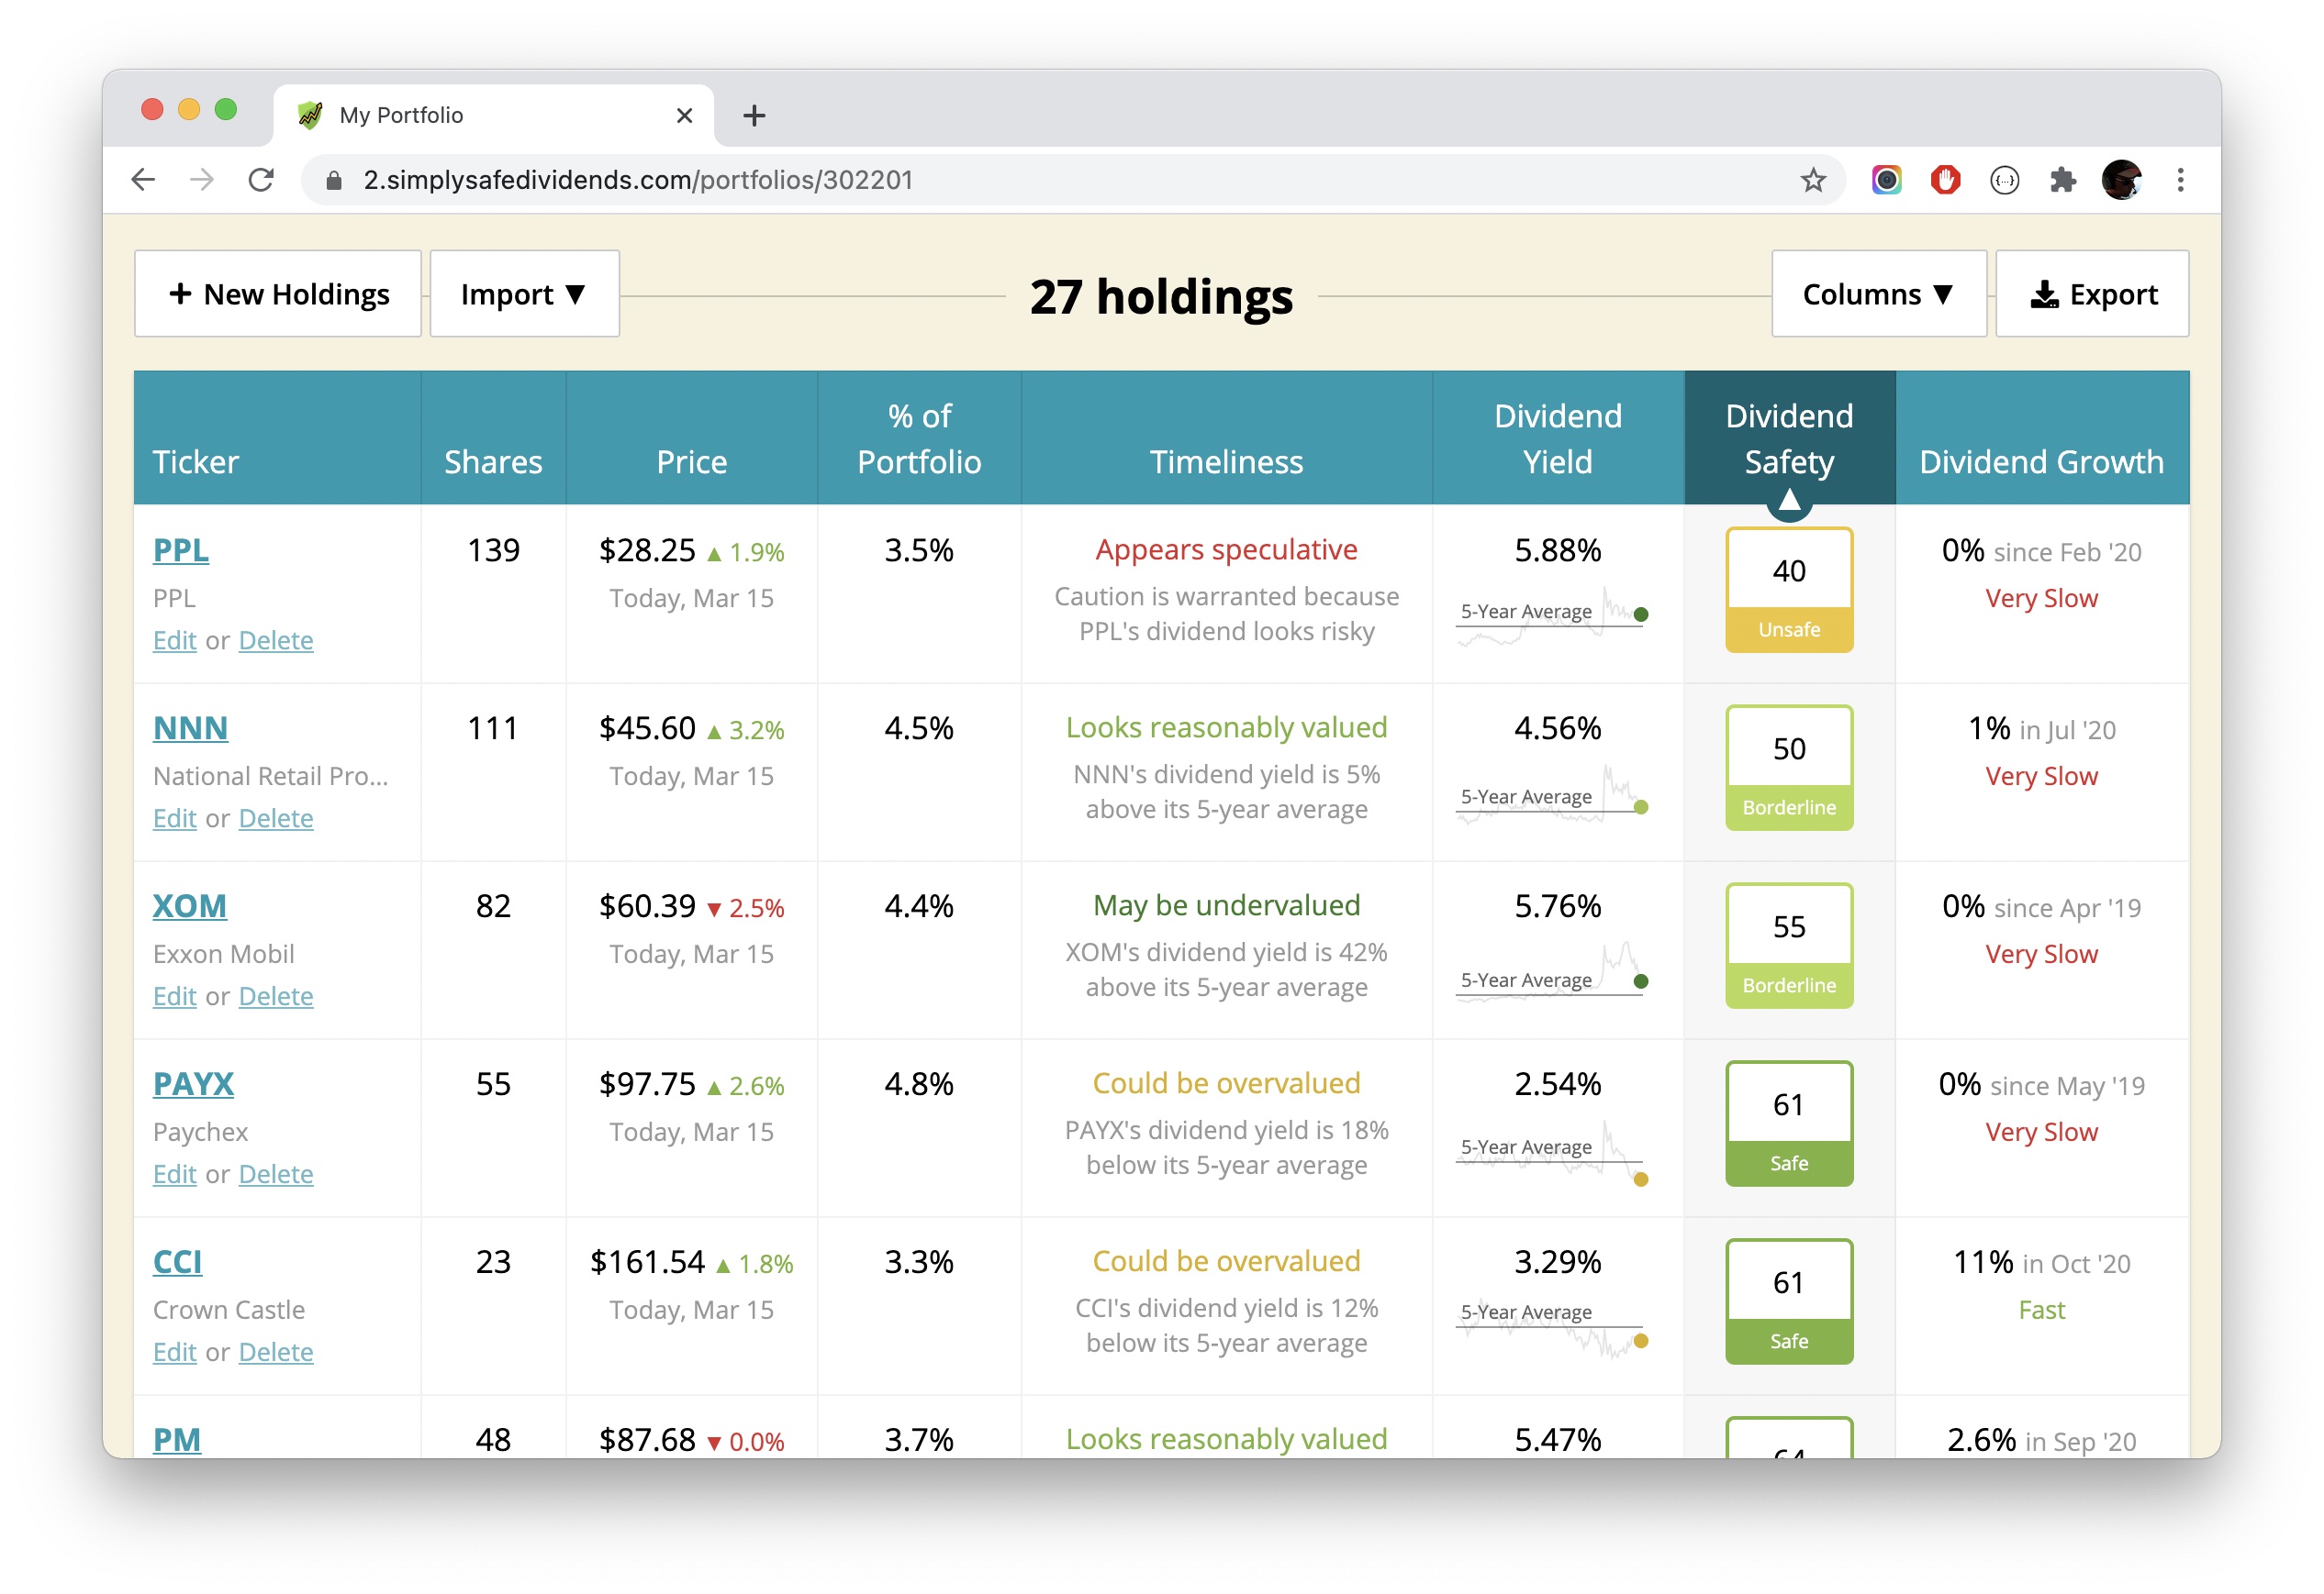Image resolution: width=2324 pixels, height=1594 pixels.
Task: Click the '$161.54' CCI price
Action: 647,1262
